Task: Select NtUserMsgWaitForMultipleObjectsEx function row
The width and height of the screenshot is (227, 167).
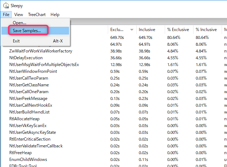Action: point(114,65)
